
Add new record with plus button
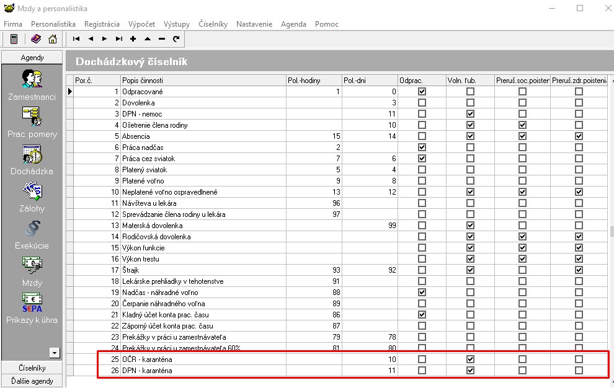133,39
